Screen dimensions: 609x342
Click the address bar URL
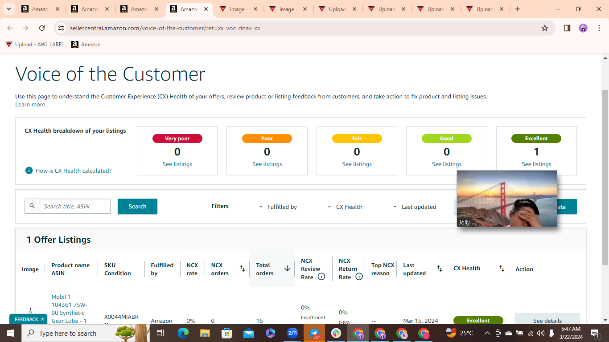coord(165,28)
